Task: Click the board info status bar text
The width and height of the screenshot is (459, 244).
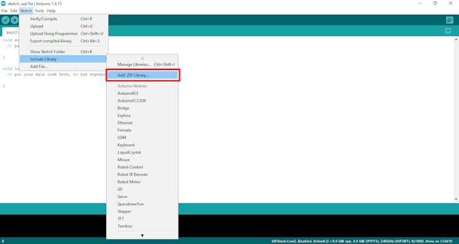Action: click(x=362, y=242)
